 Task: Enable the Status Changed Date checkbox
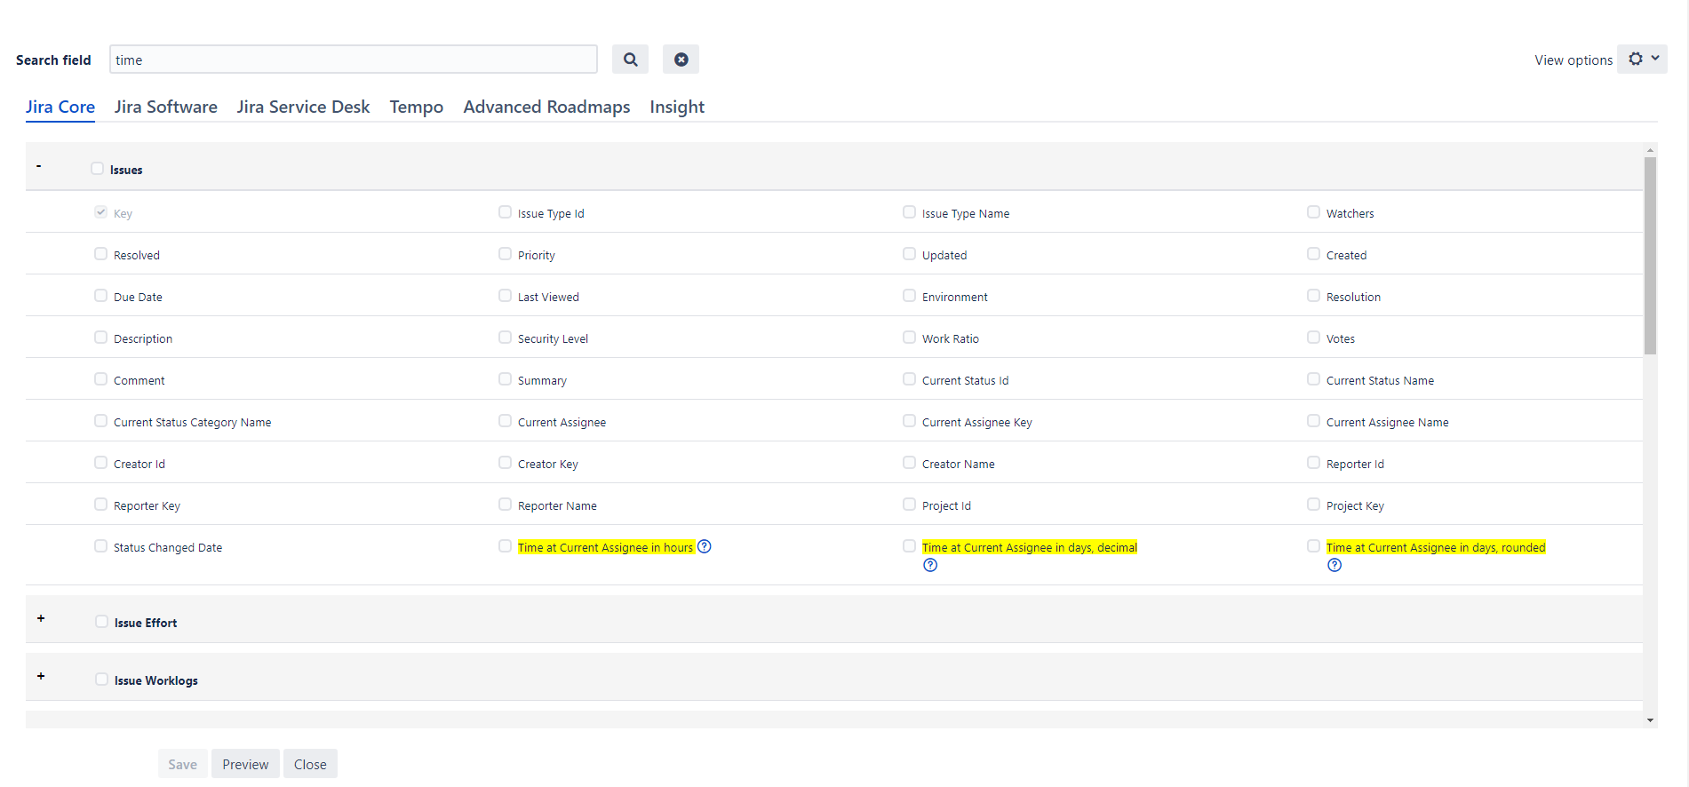101,545
